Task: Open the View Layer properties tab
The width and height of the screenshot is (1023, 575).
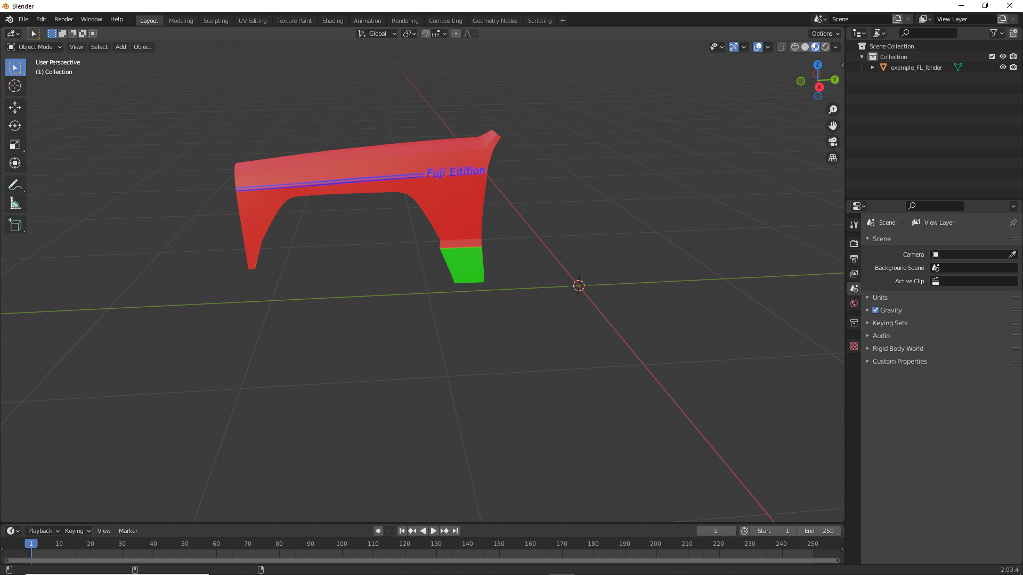Action: tap(854, 273)
